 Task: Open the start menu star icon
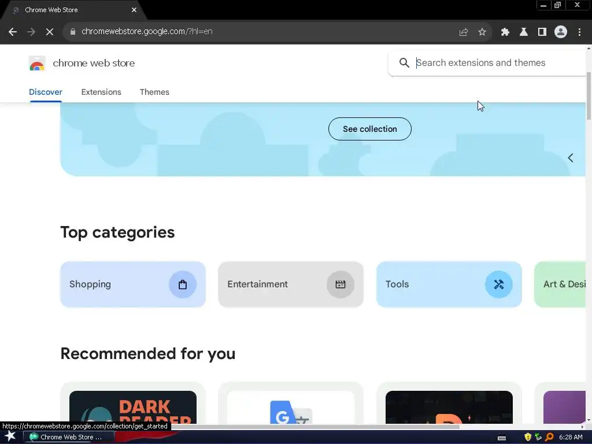pos(10,436)
